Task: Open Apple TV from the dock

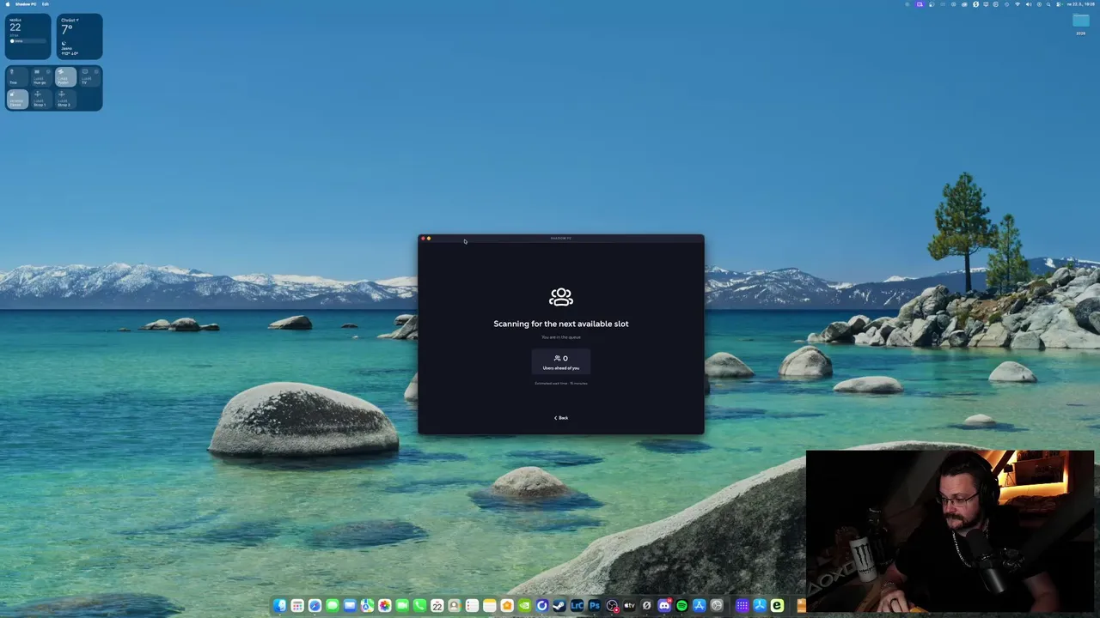Action: [629, 605]
